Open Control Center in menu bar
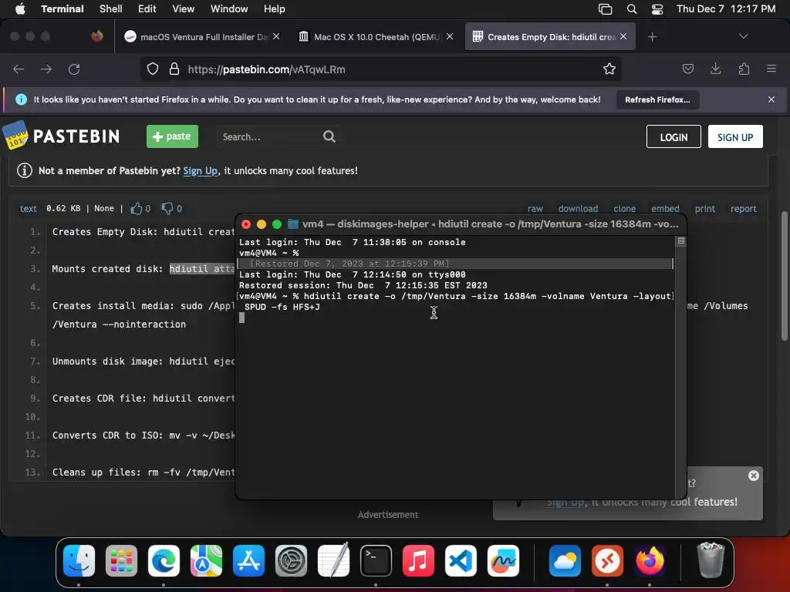Viewport: 790px width, 592px height. (x=657, y=9)
